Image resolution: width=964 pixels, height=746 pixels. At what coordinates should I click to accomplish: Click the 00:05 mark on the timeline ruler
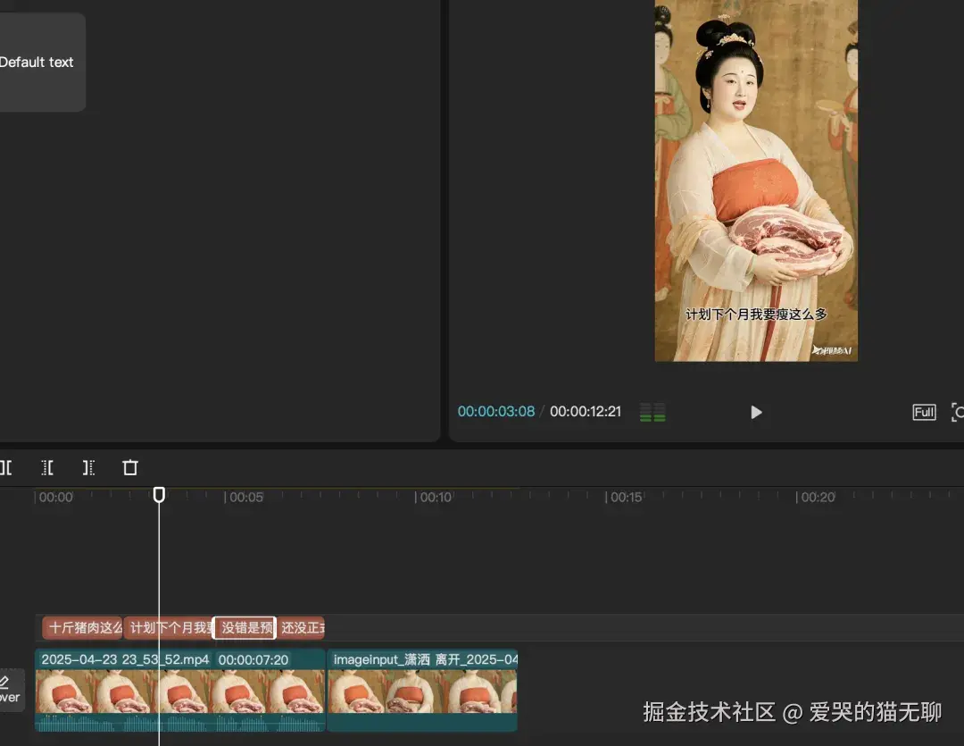click(x=245, y=497)
